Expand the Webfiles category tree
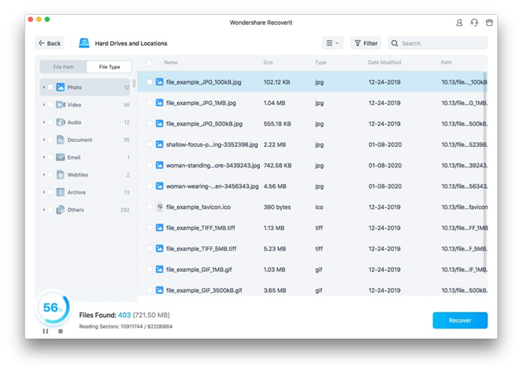The height and width of the screenshot is (373, 522). tap(44, 174)
